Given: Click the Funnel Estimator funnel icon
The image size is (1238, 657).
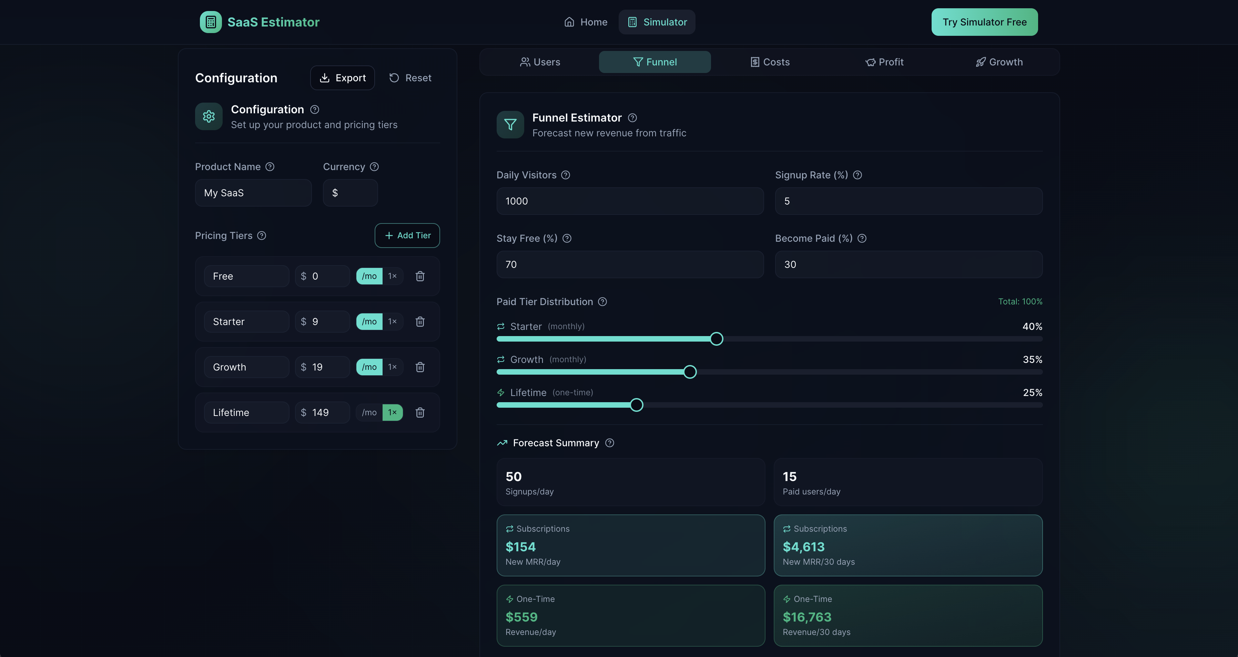Looking at the screenshot, I should (510, 124).
